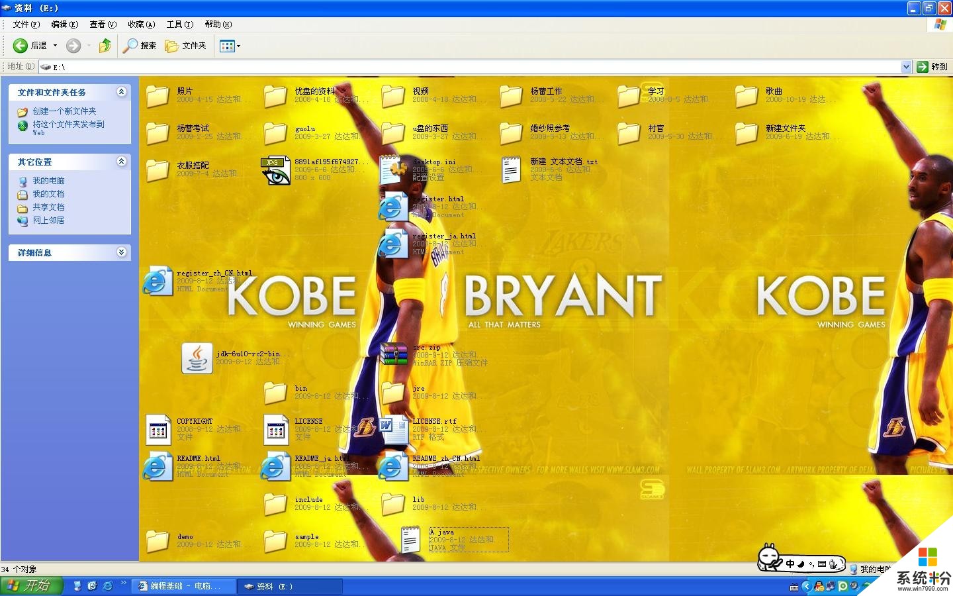Select the 杨蕾工作 folder icon
Image resolution: width=953 pixels, height=596 pixels.
(511, 96)
